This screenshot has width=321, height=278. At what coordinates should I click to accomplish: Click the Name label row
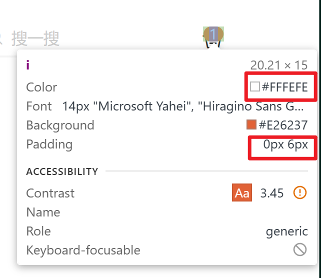[x=43, y=212]
